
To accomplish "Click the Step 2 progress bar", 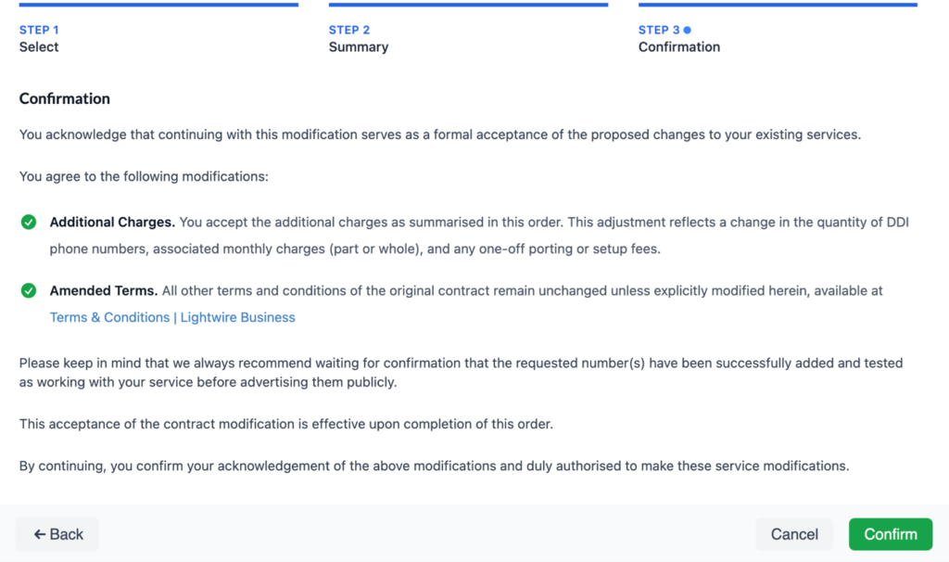I will click(468, 4).
